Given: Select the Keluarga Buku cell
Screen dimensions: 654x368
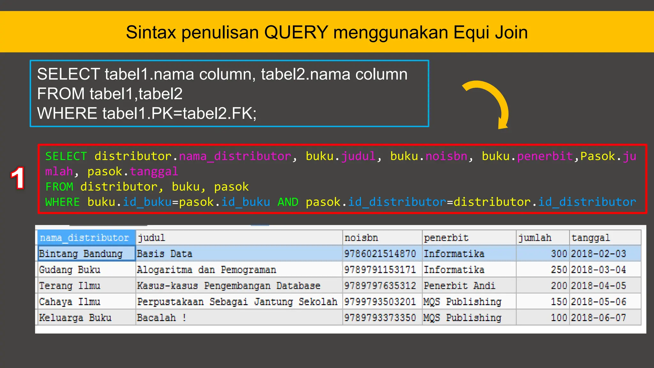Looking at the screenshot, I should click(x=87, y=318).
